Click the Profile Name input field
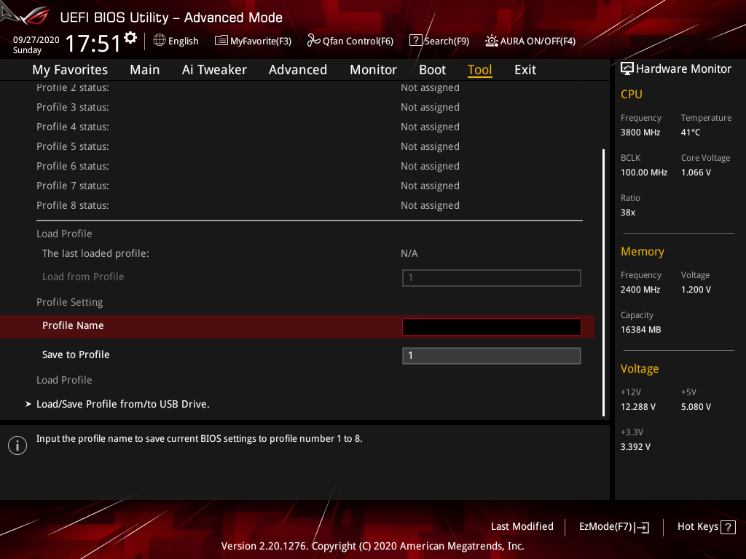Image resolution: width=746 pixels, height=559 pixels. [x=491, y=326]
